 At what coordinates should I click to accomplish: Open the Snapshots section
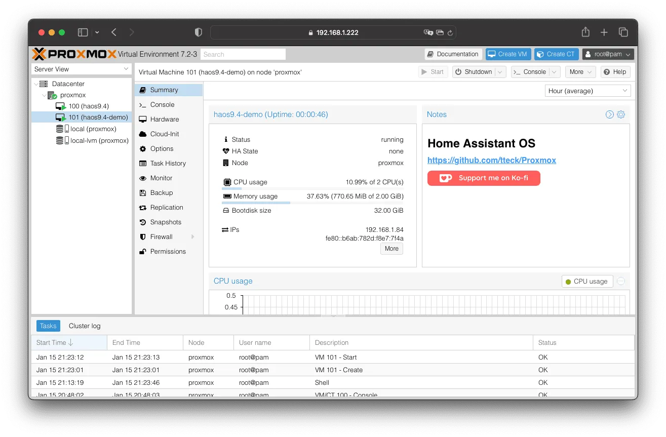[168, 222]
